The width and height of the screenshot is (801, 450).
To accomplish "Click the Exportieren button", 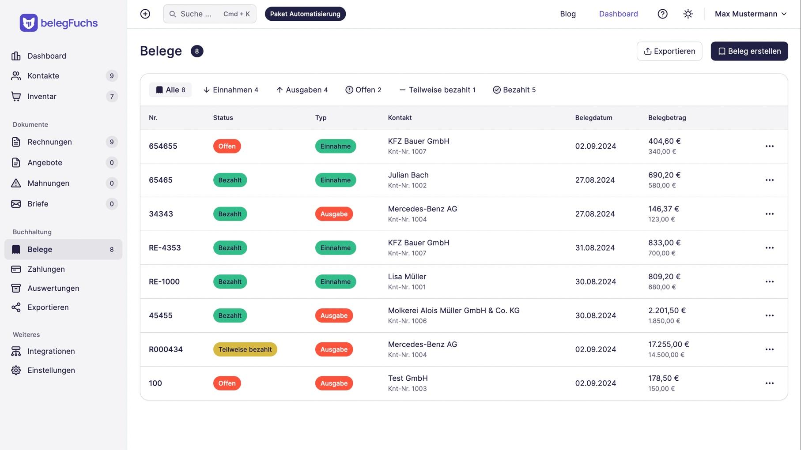I will tap(669, 51).
